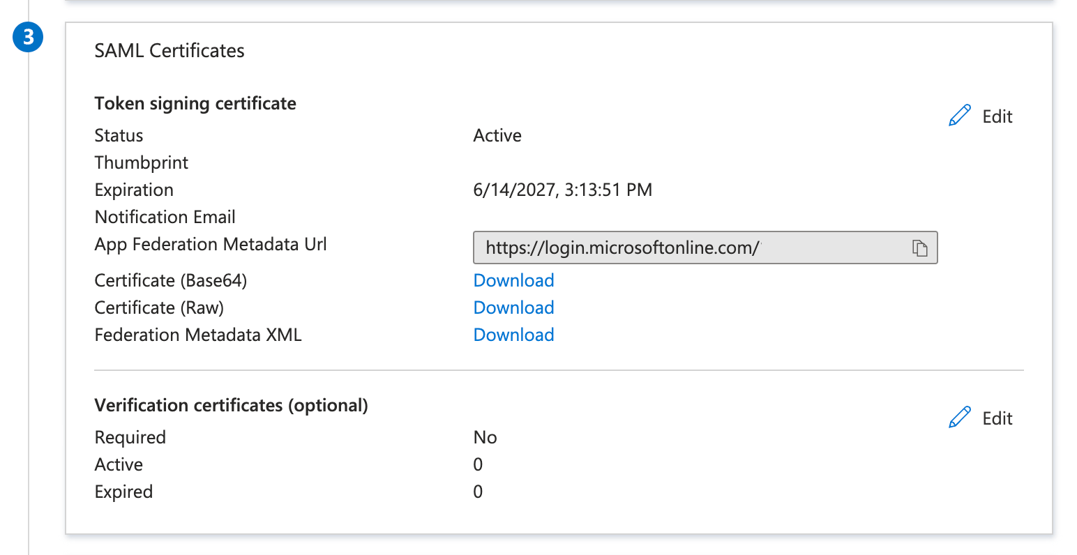Click the SAML Certificates section heading
The image size is (1077, 555).
coord(170,51)
